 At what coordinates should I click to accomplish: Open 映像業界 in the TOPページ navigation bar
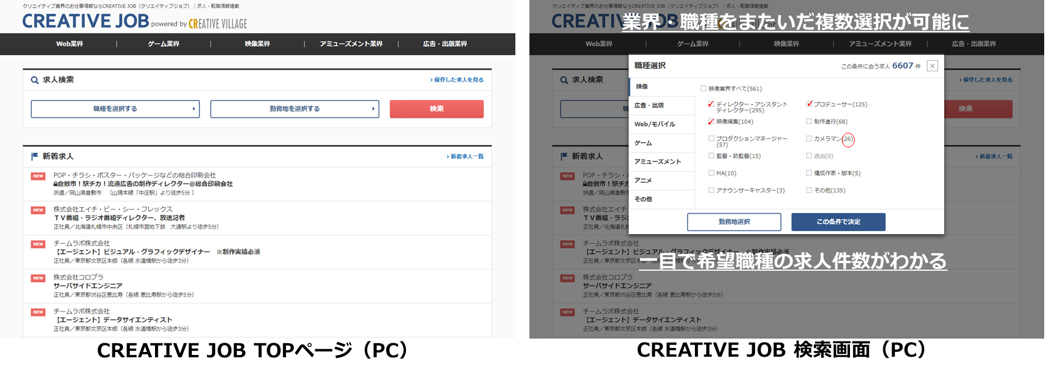tap(257, 44)
